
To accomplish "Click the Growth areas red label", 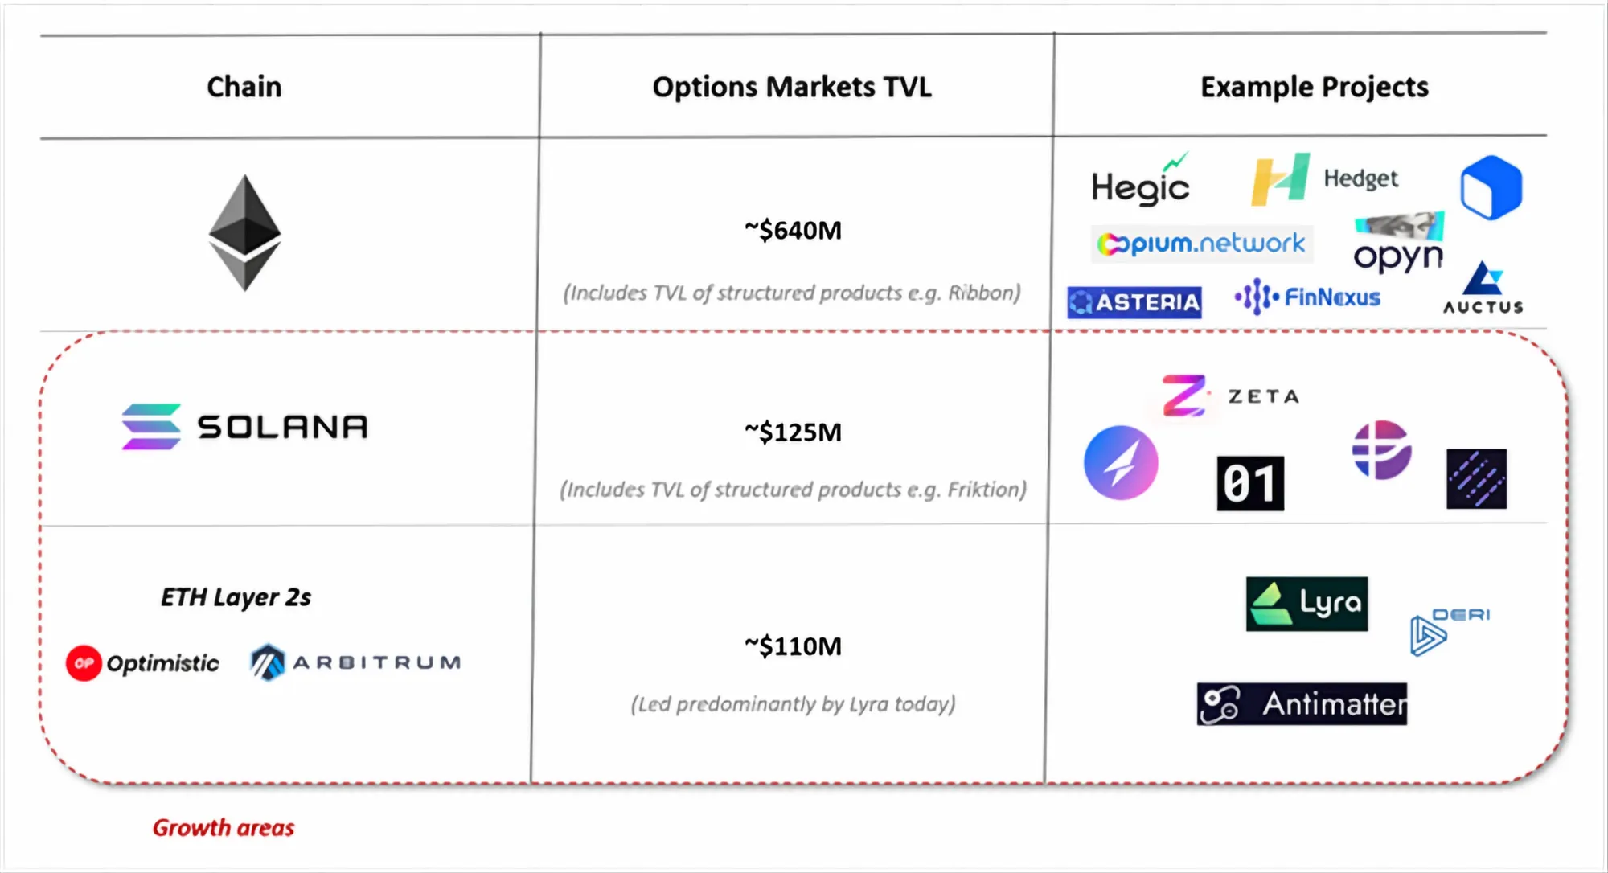I will 224,828.
